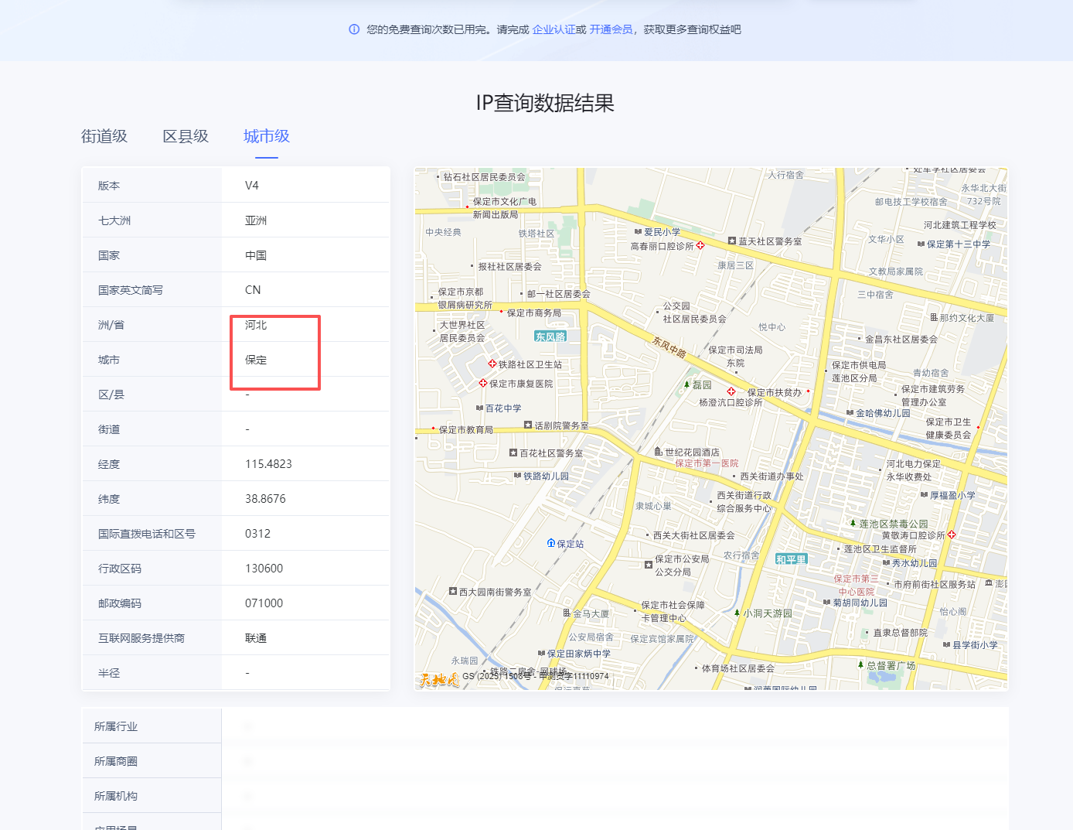Viewport: 1073px width, 830px height.
Task: Click the 所属商圈 row label
Action: coord(116,761)
